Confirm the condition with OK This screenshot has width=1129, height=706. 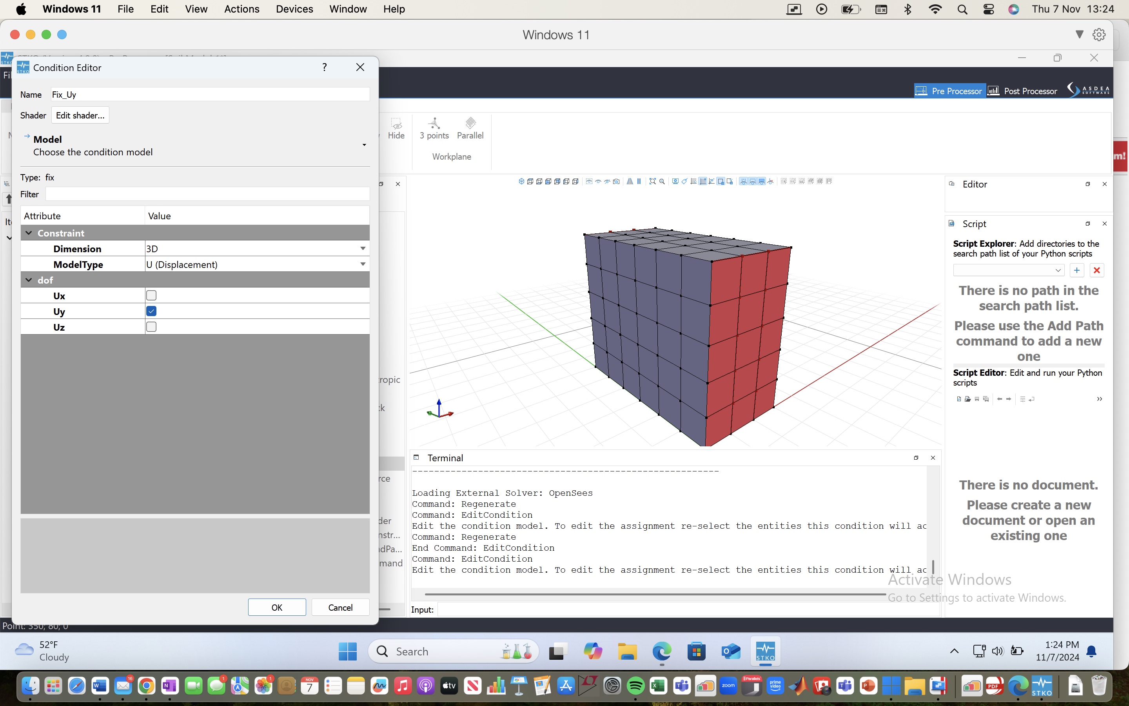tap(277, 607)
